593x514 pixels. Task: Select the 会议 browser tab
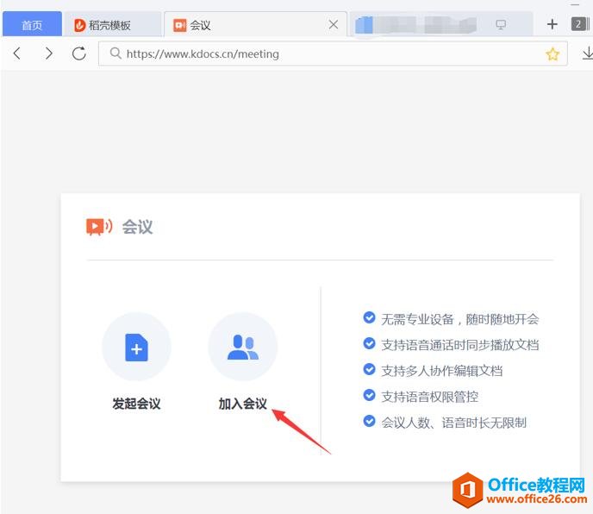point(255,25)
